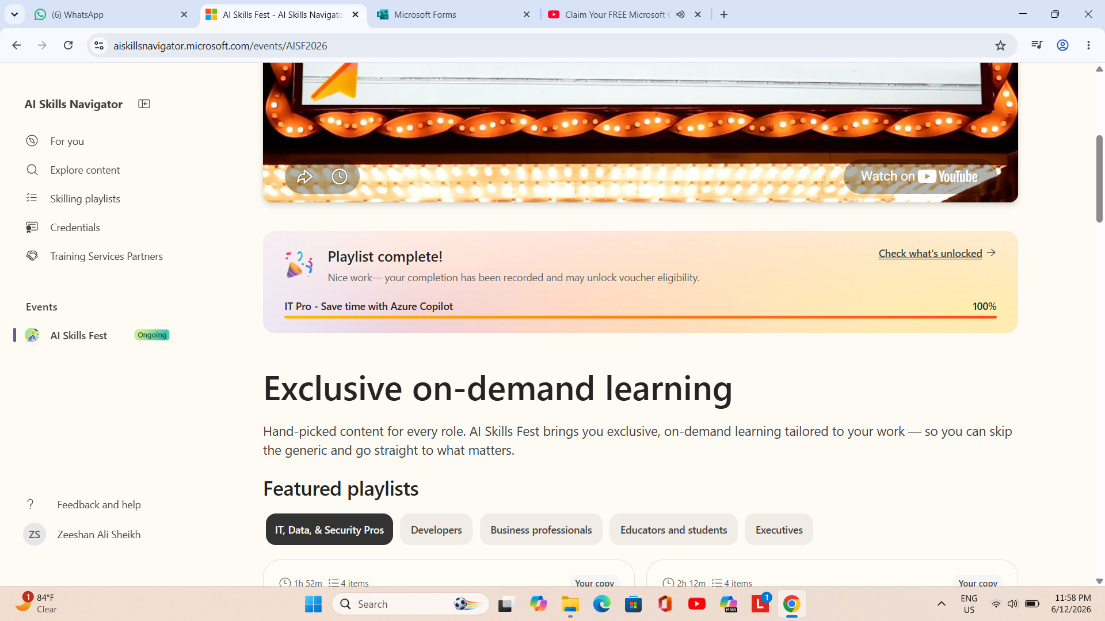
Task: Click the scrollbar down arrow
Action: pyautogui.click(x=1099, y=581)
